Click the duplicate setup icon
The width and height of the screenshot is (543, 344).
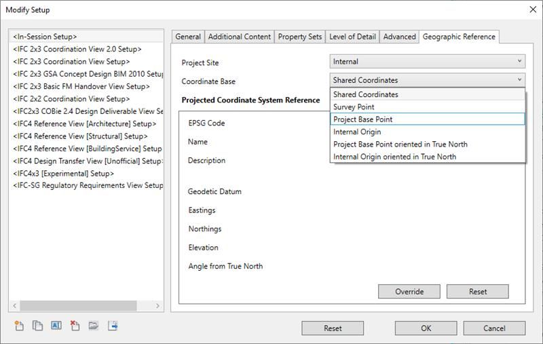[x=37, y=326]
